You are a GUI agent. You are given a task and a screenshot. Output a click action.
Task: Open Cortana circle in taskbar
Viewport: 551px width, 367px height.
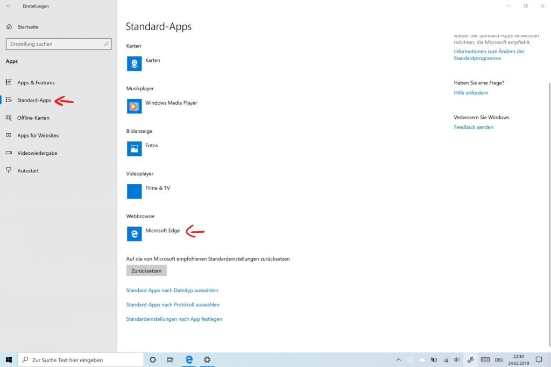[152, 359]
